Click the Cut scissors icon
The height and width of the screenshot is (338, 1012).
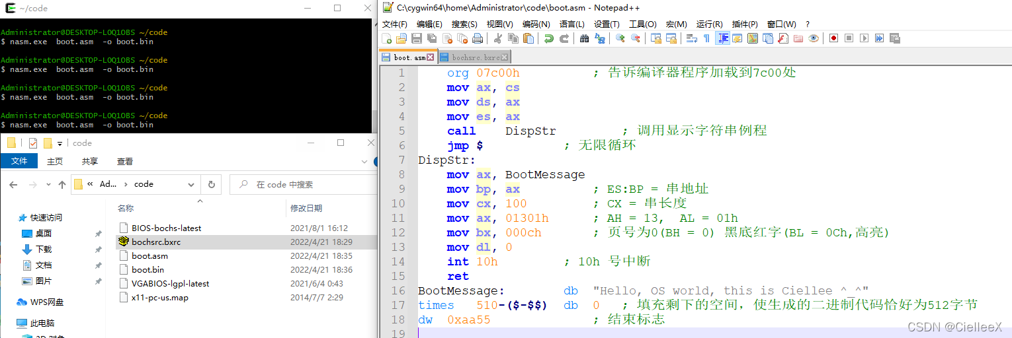click(x=498, y=38)
